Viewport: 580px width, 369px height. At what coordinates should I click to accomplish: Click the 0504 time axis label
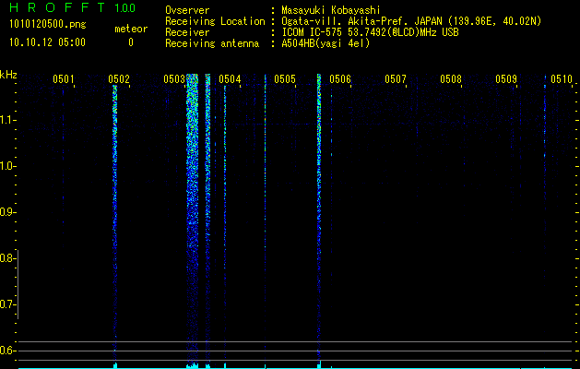click(230, 79)
